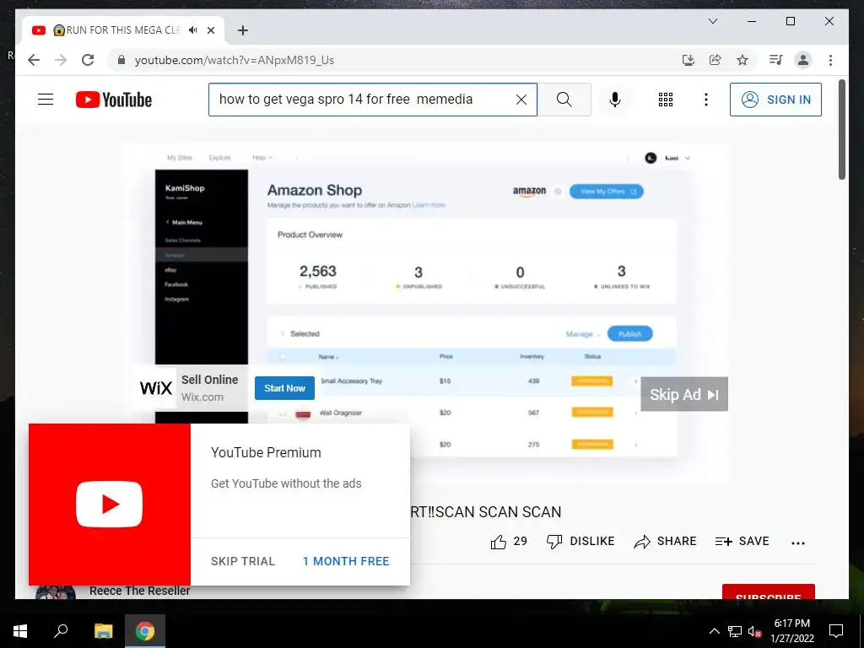Image resolution: width=864 pixels, height=648 pixels.
Task: Accept 1 MONTH FREE offer
Action: (346, 561)
